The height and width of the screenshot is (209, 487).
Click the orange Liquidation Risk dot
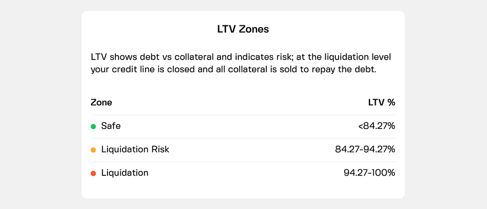pyautogui.click(x=93, y=150)
